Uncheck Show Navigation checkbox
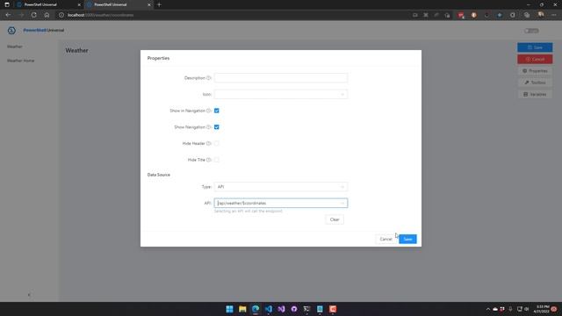Viewport: 562px width, 316px height. tap(217, 127)
